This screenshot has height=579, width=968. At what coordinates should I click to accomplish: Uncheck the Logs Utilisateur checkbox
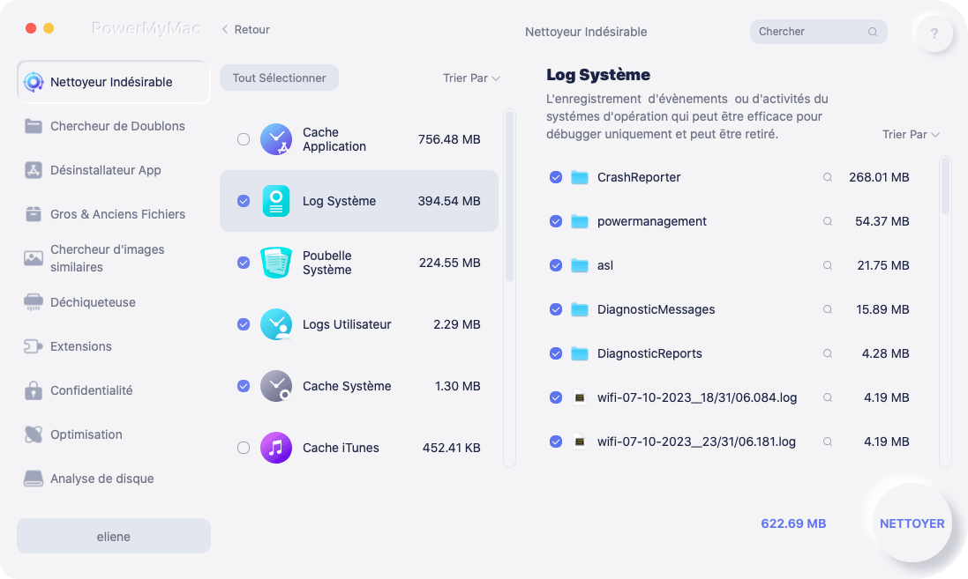coord(244,324)
